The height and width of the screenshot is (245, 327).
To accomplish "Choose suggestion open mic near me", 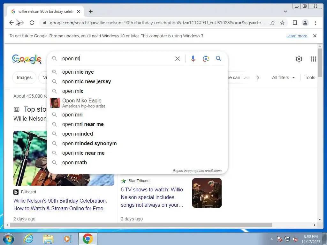I will tap(137, 153).
